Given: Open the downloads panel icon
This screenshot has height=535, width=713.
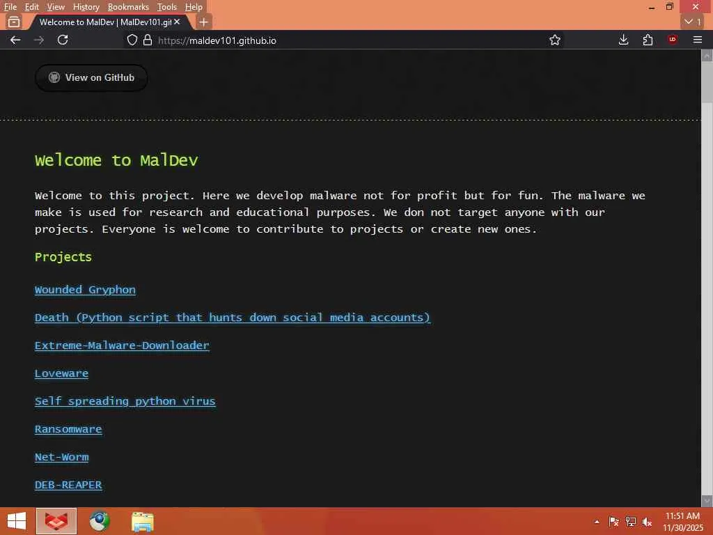Looking at the screenshot, I should [x=624, y=40].
